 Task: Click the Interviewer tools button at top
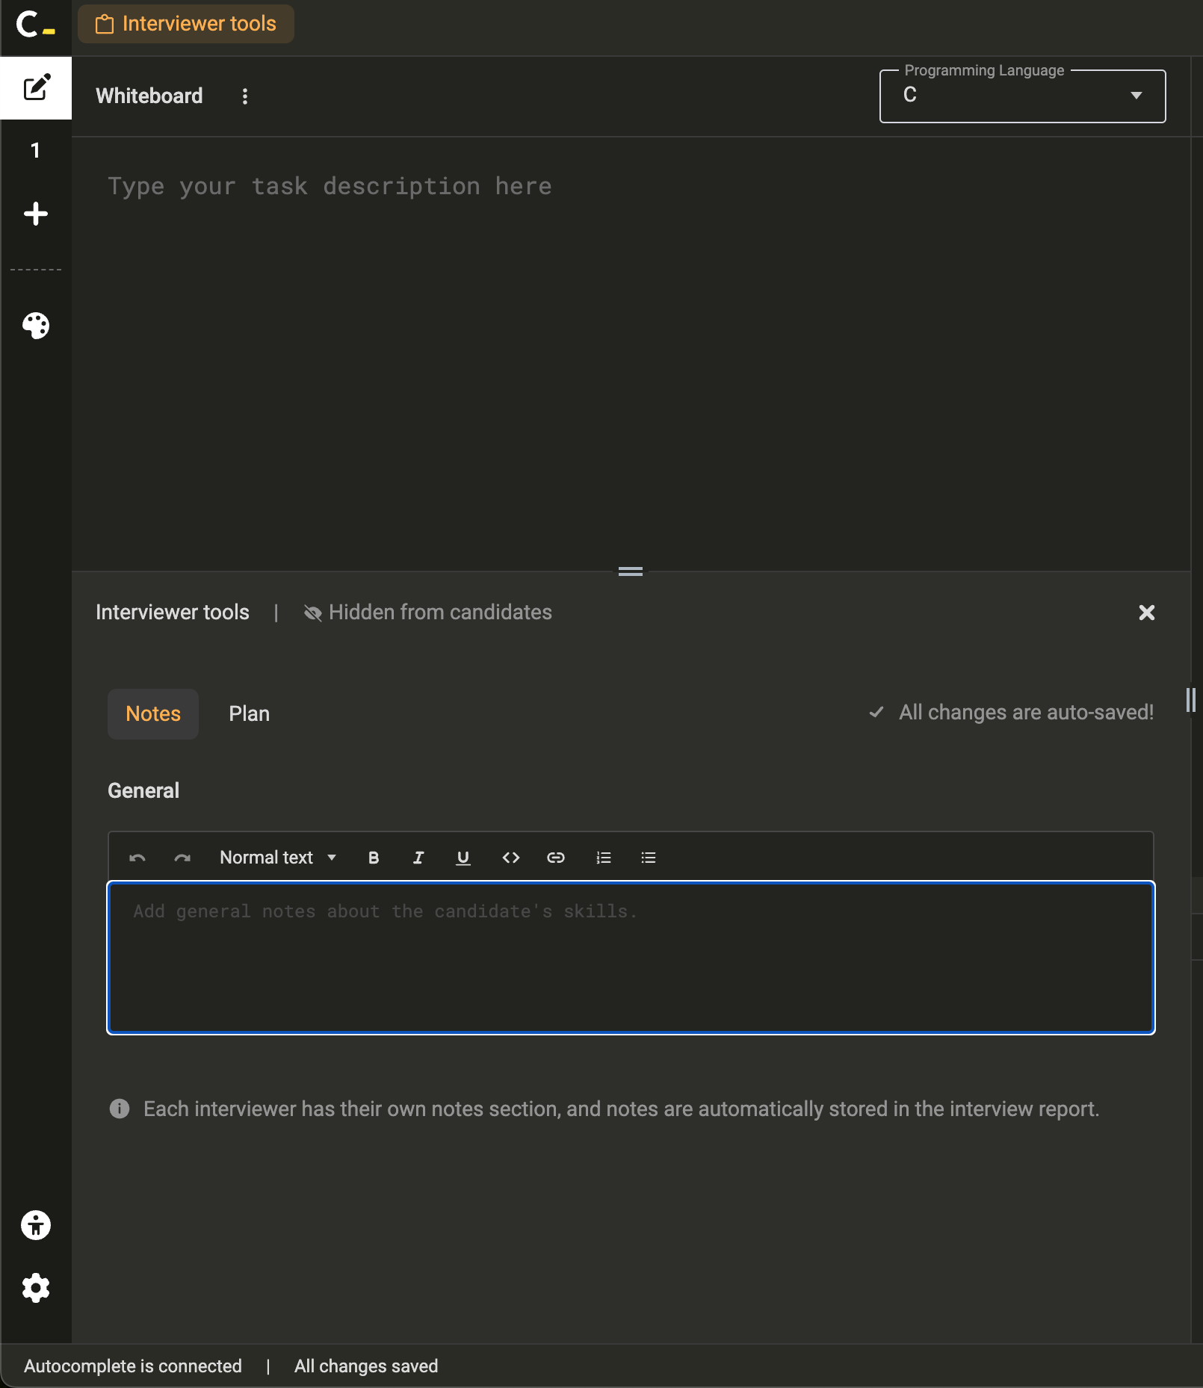(x=186, y=24)
